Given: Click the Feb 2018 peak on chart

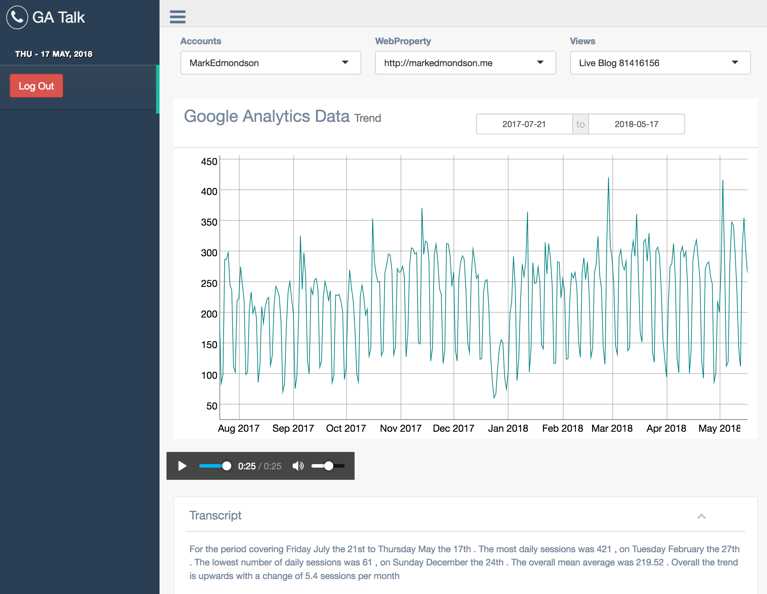Looking at the screenshot, I should 608,178.
